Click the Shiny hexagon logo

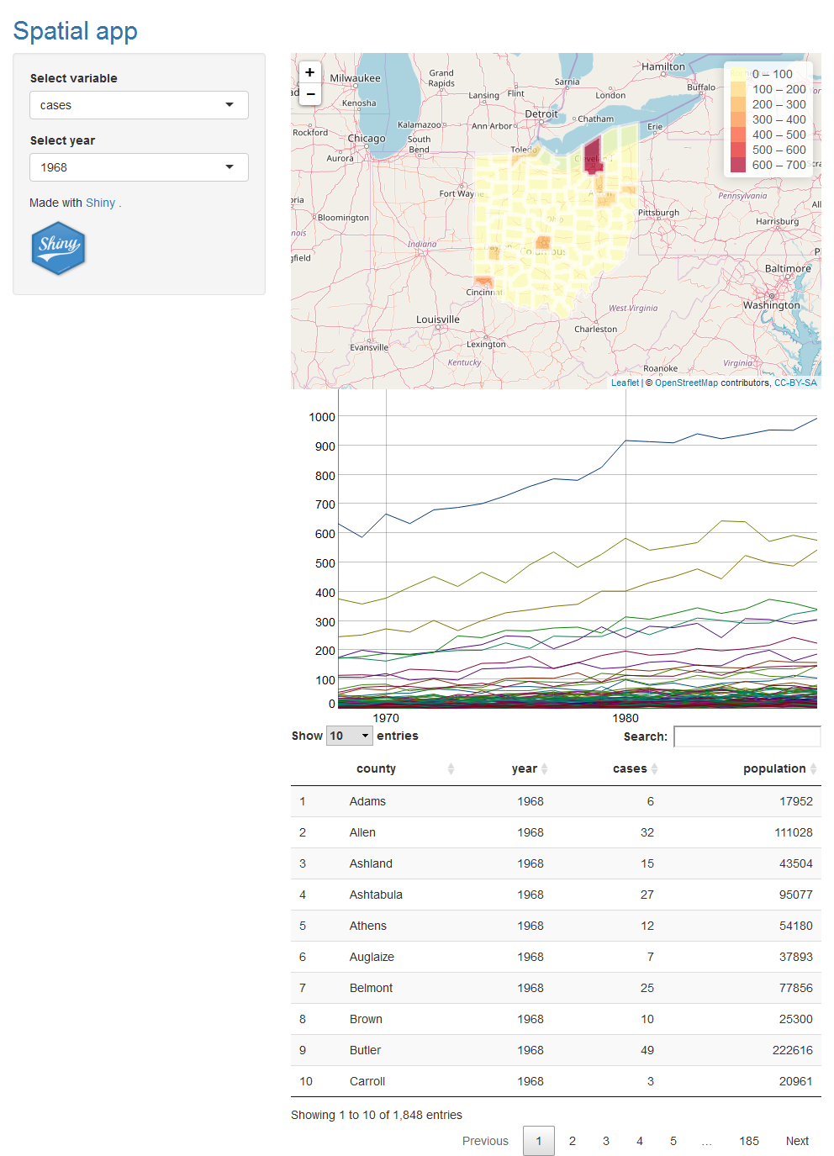click(x=58, y=248)
